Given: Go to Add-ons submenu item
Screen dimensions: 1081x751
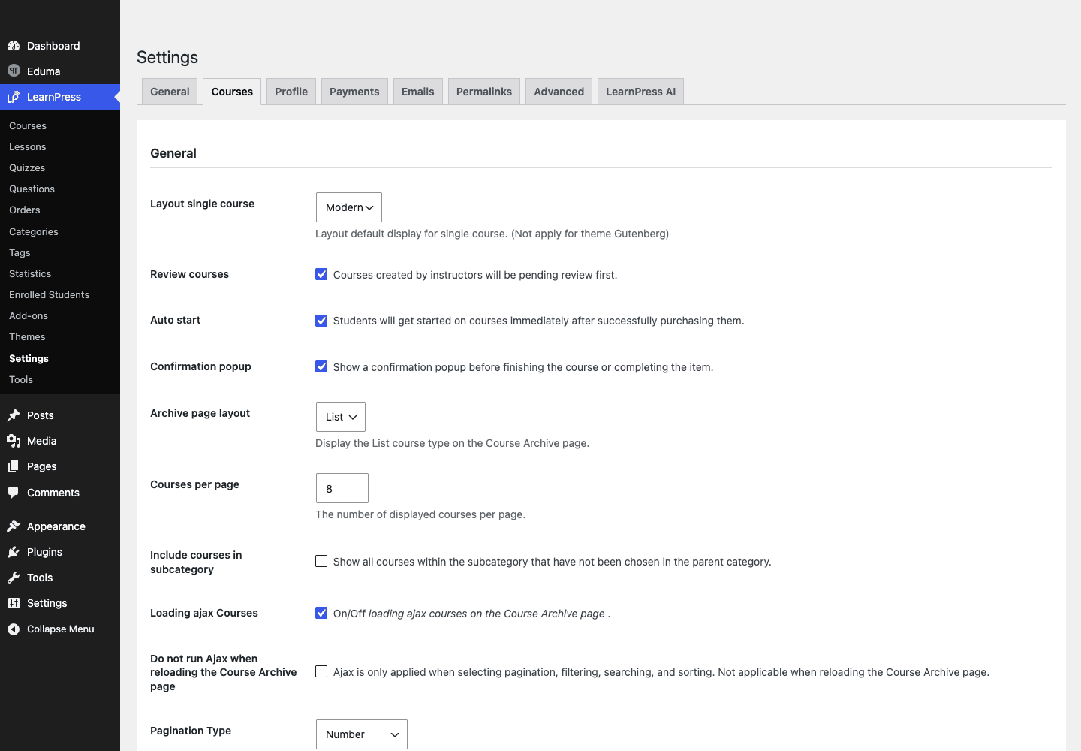Looking at the screenshot, I should coord(60,315).
